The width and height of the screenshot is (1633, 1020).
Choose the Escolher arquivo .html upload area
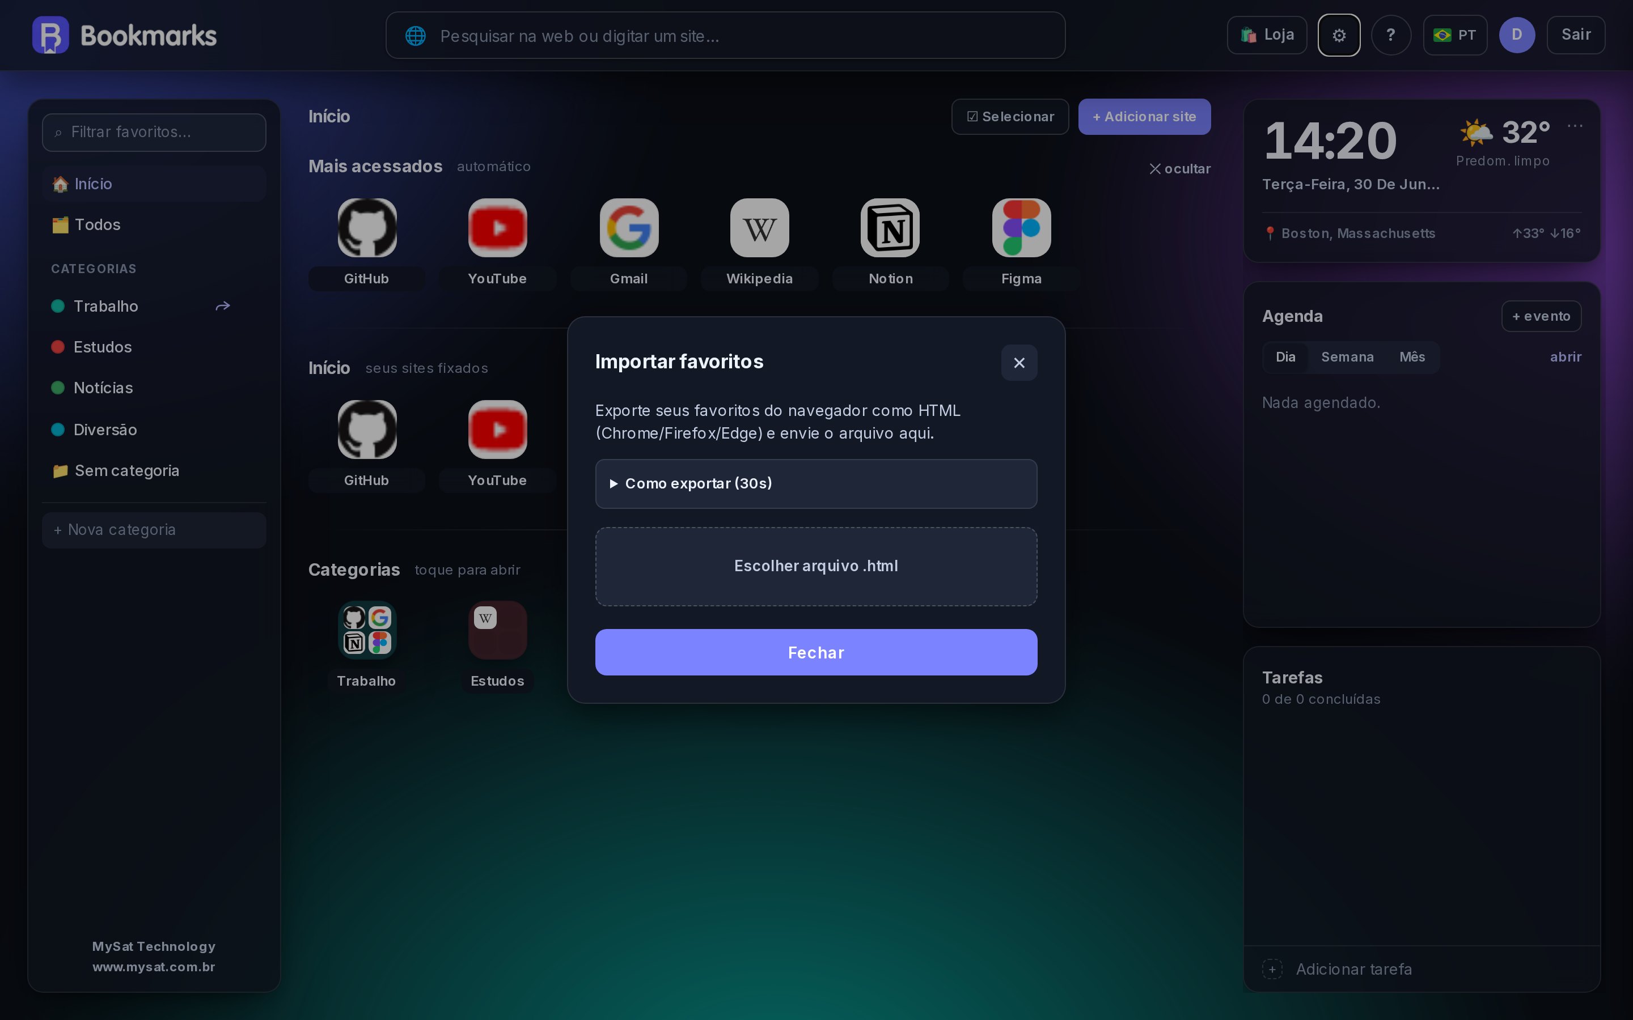tap(816, 567)
